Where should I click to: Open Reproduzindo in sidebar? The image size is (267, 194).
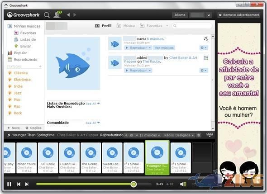coord(23,60)
